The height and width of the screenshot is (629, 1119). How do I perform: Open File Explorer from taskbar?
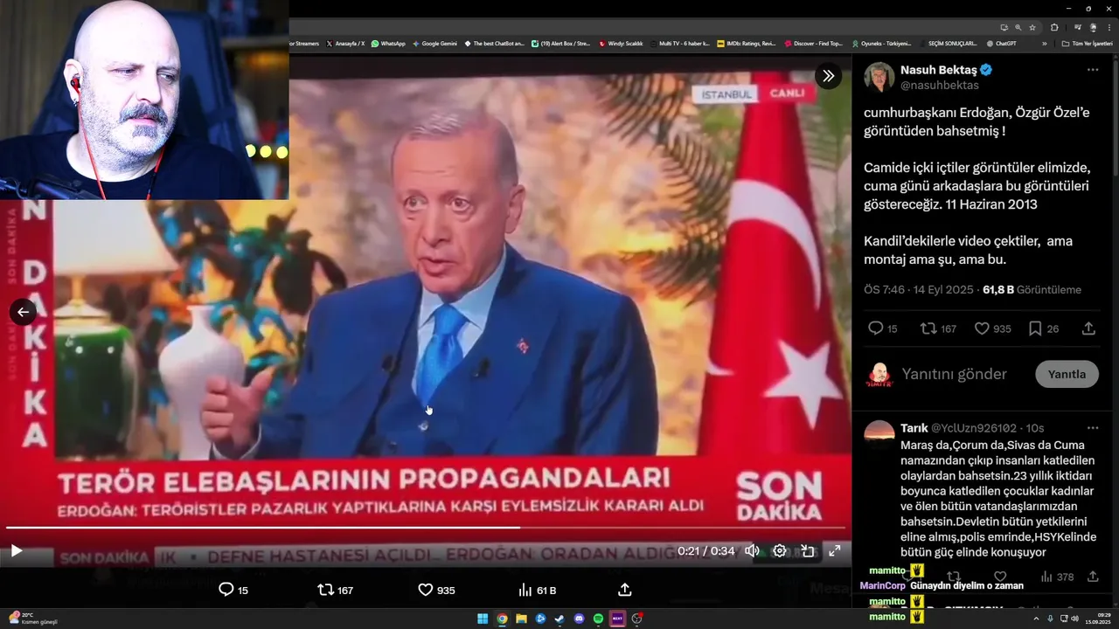point(521,619)
